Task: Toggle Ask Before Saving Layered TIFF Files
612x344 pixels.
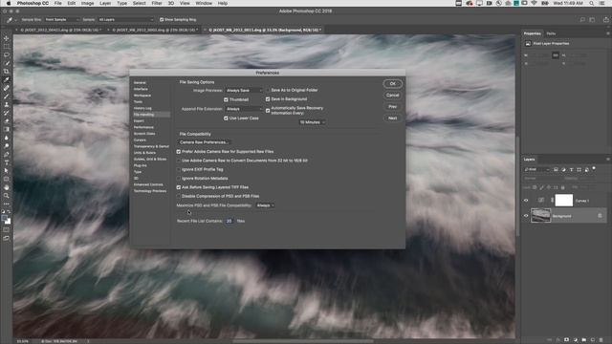Action: (x=179, y=187)
